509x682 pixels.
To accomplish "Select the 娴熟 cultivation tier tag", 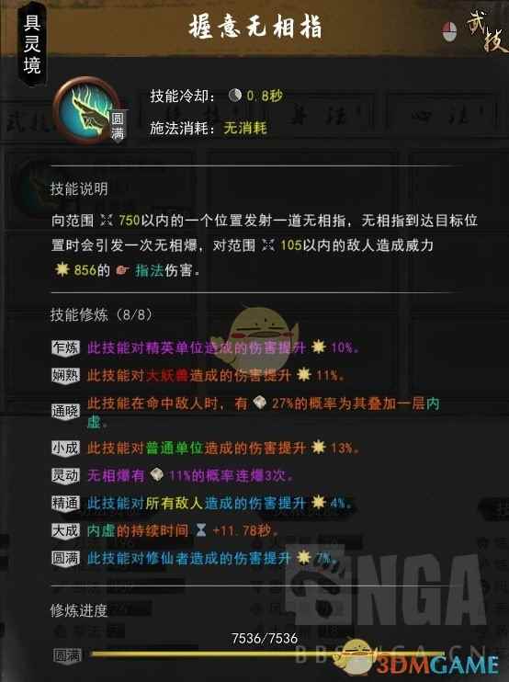I will click(65, 375).
